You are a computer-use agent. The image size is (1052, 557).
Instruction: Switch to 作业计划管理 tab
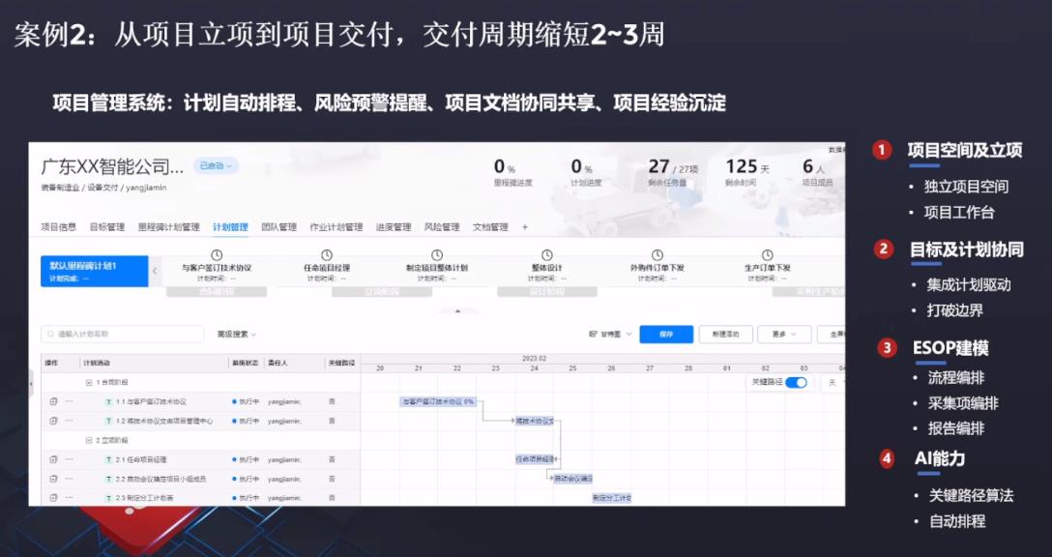pos(336,227)
